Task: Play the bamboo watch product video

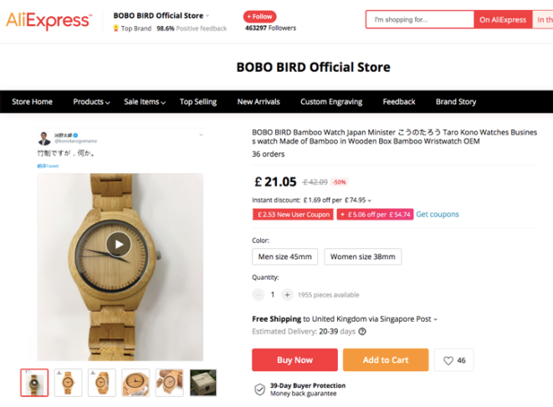Action: (x=120, y=244)
